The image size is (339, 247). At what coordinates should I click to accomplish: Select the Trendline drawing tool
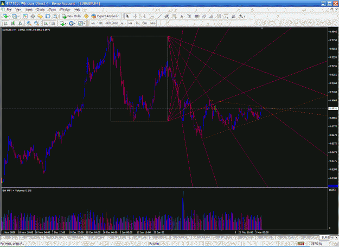coord(159,16)
